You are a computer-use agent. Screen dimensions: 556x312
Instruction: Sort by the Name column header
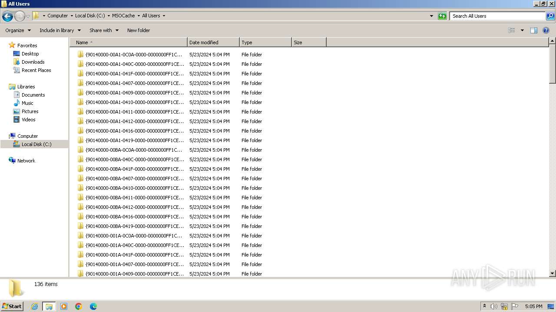129,42
